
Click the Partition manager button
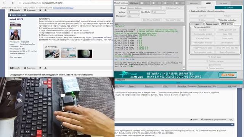215,61
